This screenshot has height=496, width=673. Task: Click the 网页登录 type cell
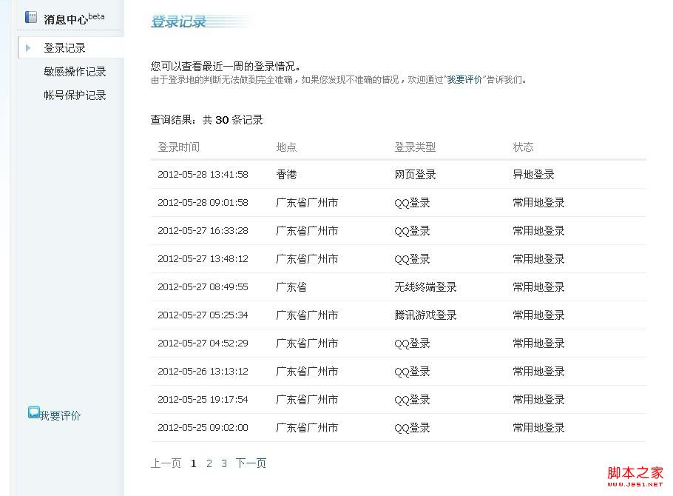tap(415, 175)
